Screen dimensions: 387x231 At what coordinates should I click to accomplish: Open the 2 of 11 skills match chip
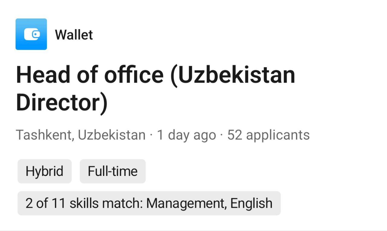pos(149,203)
